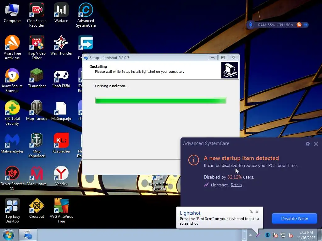Select the Warface desktop shortcut
Viewport: 322px width, 241px height.
tap(61, 13)
